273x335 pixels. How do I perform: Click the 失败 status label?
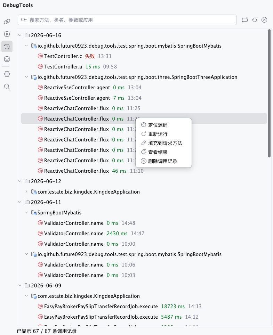pos(90,56)
